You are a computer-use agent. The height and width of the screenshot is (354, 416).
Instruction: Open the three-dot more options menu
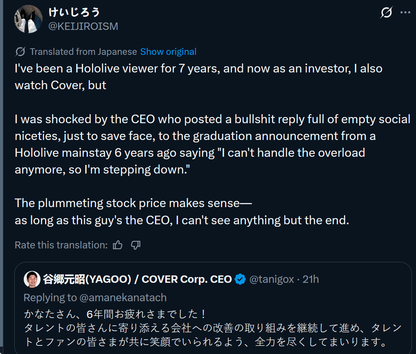(x=405, y=13)
